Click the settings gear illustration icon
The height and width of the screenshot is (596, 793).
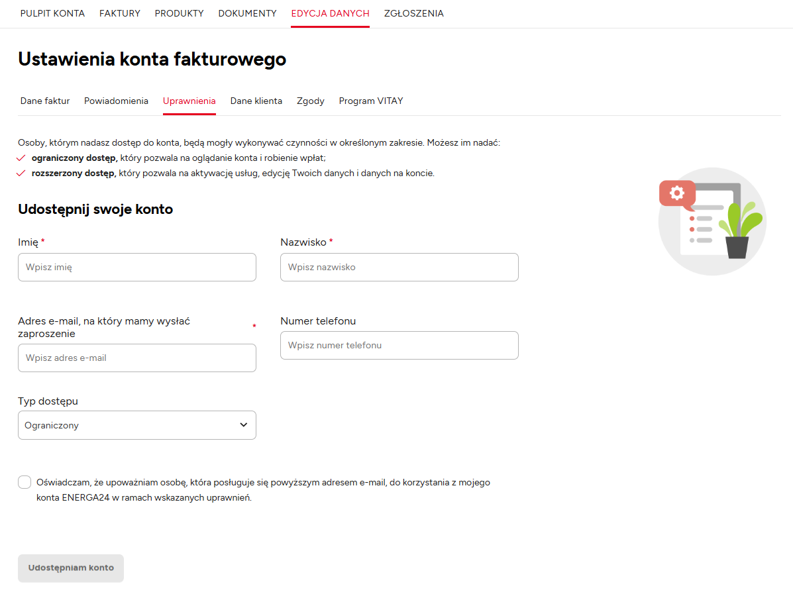click(676, 193)
